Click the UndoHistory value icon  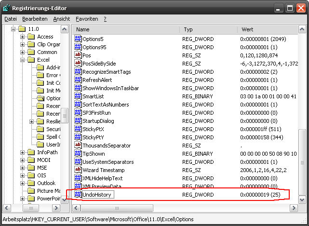click(78, 195)
